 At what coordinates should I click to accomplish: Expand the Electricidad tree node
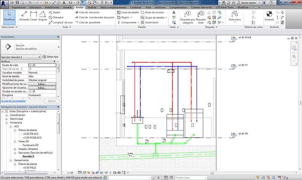[7, 119]
